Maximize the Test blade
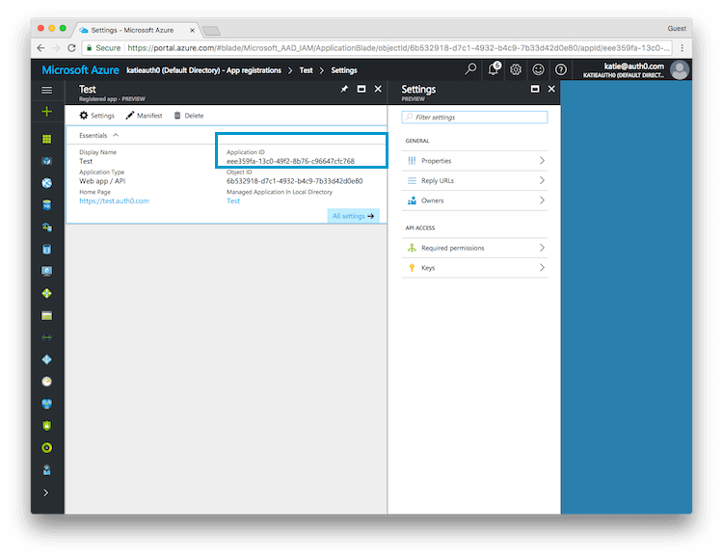Image resolution: width=723 pixels, height=558 pixels. (x=361, y=89)
